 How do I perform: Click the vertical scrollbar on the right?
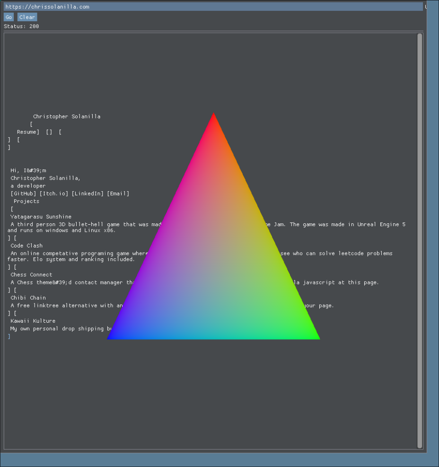point(420,237)
